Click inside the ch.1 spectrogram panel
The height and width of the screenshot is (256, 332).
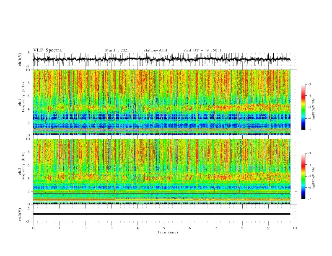[161, 102]
